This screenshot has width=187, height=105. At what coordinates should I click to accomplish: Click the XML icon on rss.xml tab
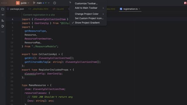[54, 9]
